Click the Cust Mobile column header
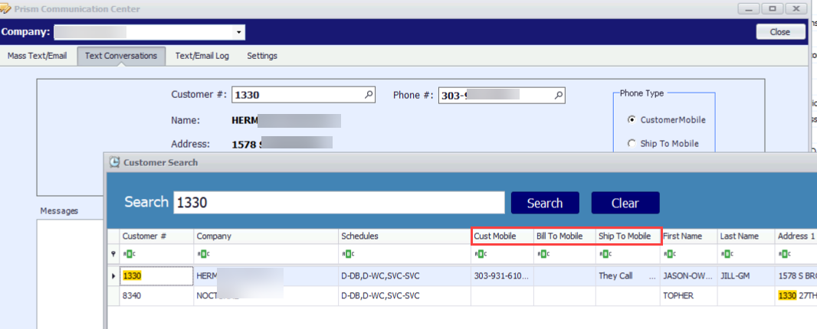817x329 pixels. [502, 236]
